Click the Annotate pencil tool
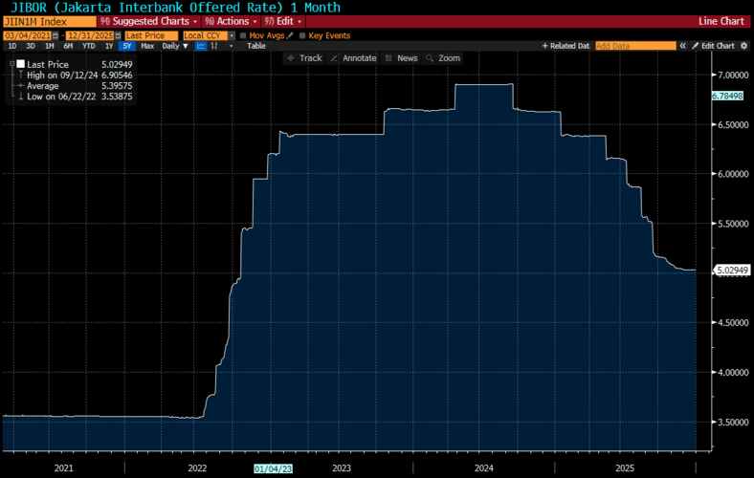The image size is (754, 478). click(x=353, y=58)
